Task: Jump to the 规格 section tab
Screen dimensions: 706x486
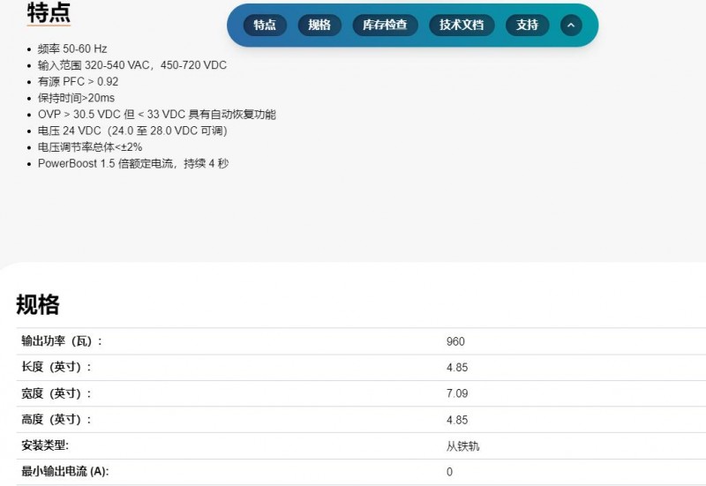Action: [x=319, y=25]
